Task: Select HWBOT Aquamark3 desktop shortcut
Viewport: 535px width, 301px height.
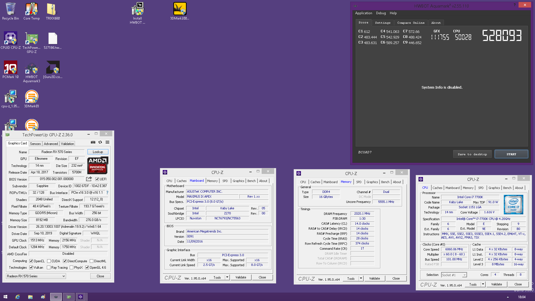Action: (x=31, y=72)
